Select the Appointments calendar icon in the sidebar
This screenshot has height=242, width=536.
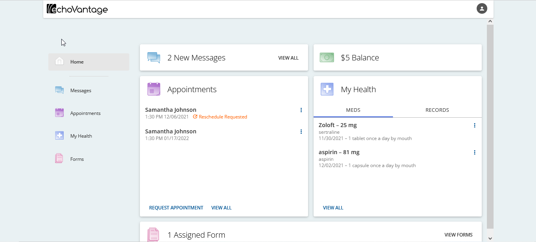click(59, 113)
